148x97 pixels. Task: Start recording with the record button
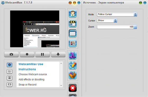(27, 54)
